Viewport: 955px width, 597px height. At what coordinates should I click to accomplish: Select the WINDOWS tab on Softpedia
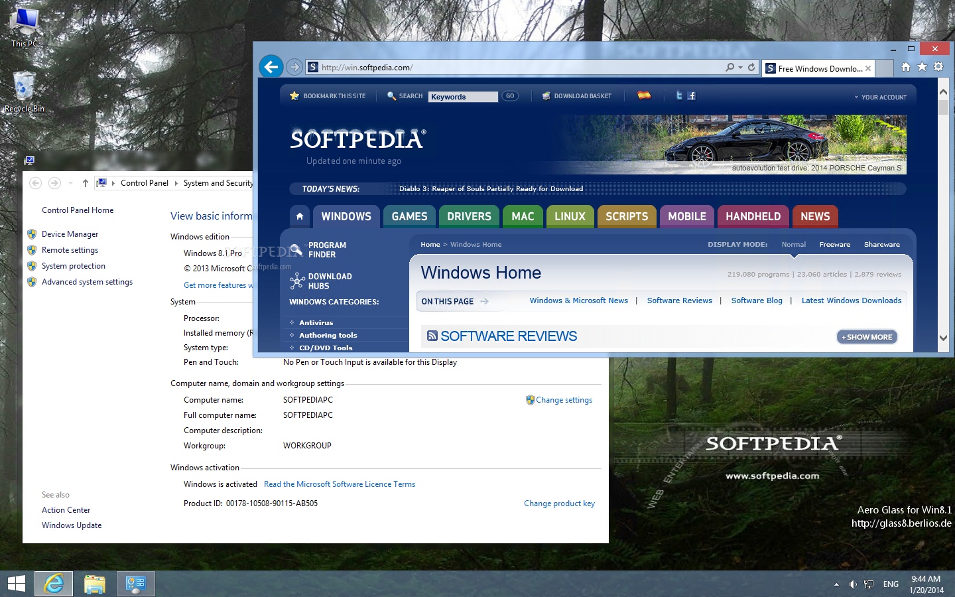pyautogui.click(x=346, y=216)
